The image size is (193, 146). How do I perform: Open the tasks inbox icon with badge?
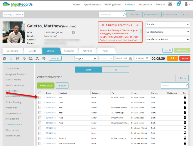[x=179, y=4]
